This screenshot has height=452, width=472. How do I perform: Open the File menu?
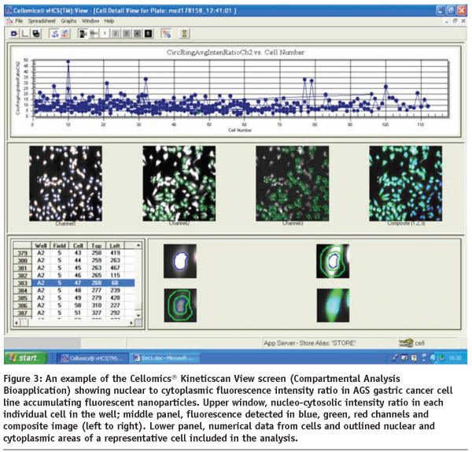pyautogui.click(x=19, y=21)
